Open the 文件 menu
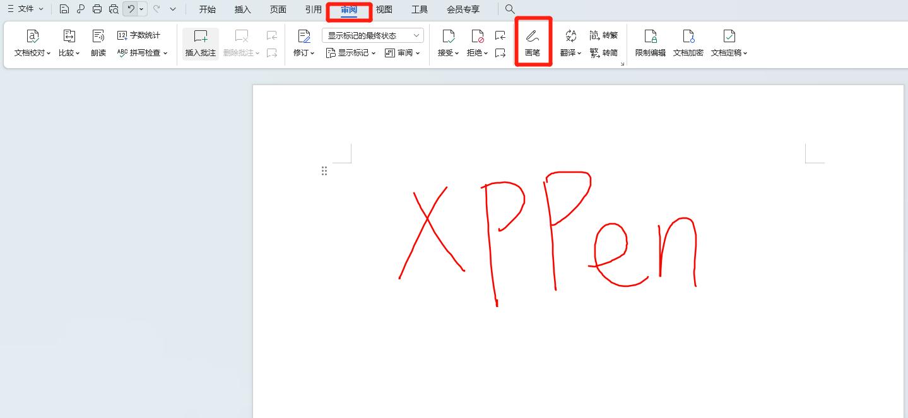 25,9
